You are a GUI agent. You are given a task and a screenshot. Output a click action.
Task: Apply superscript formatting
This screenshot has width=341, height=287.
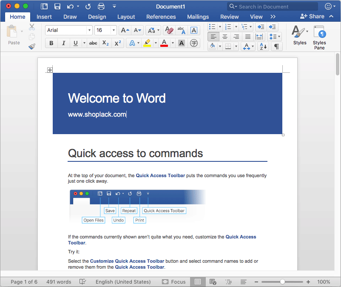[118, 43]
